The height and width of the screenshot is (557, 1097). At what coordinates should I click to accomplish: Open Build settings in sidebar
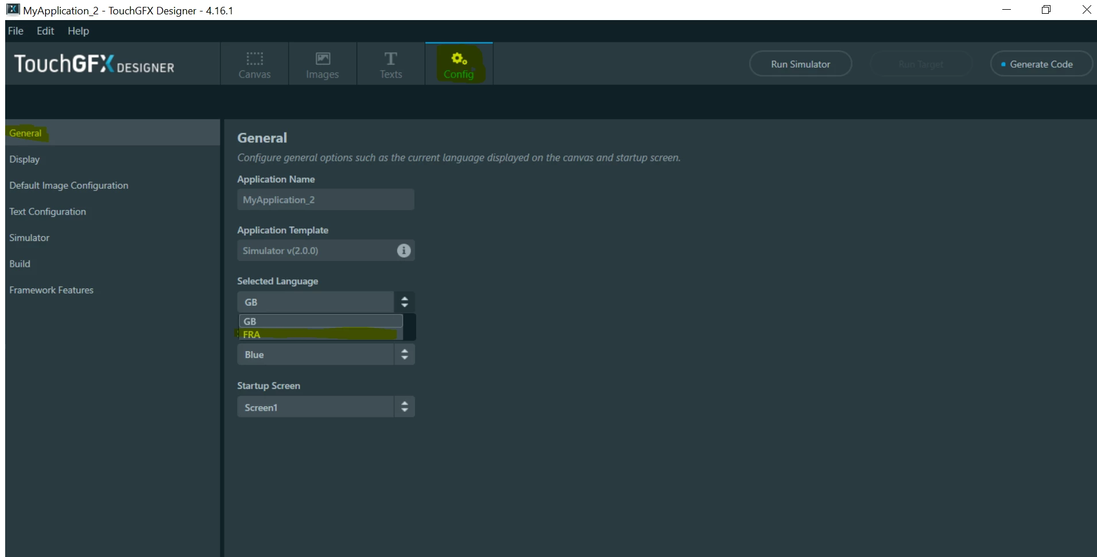tap(113, 264)
